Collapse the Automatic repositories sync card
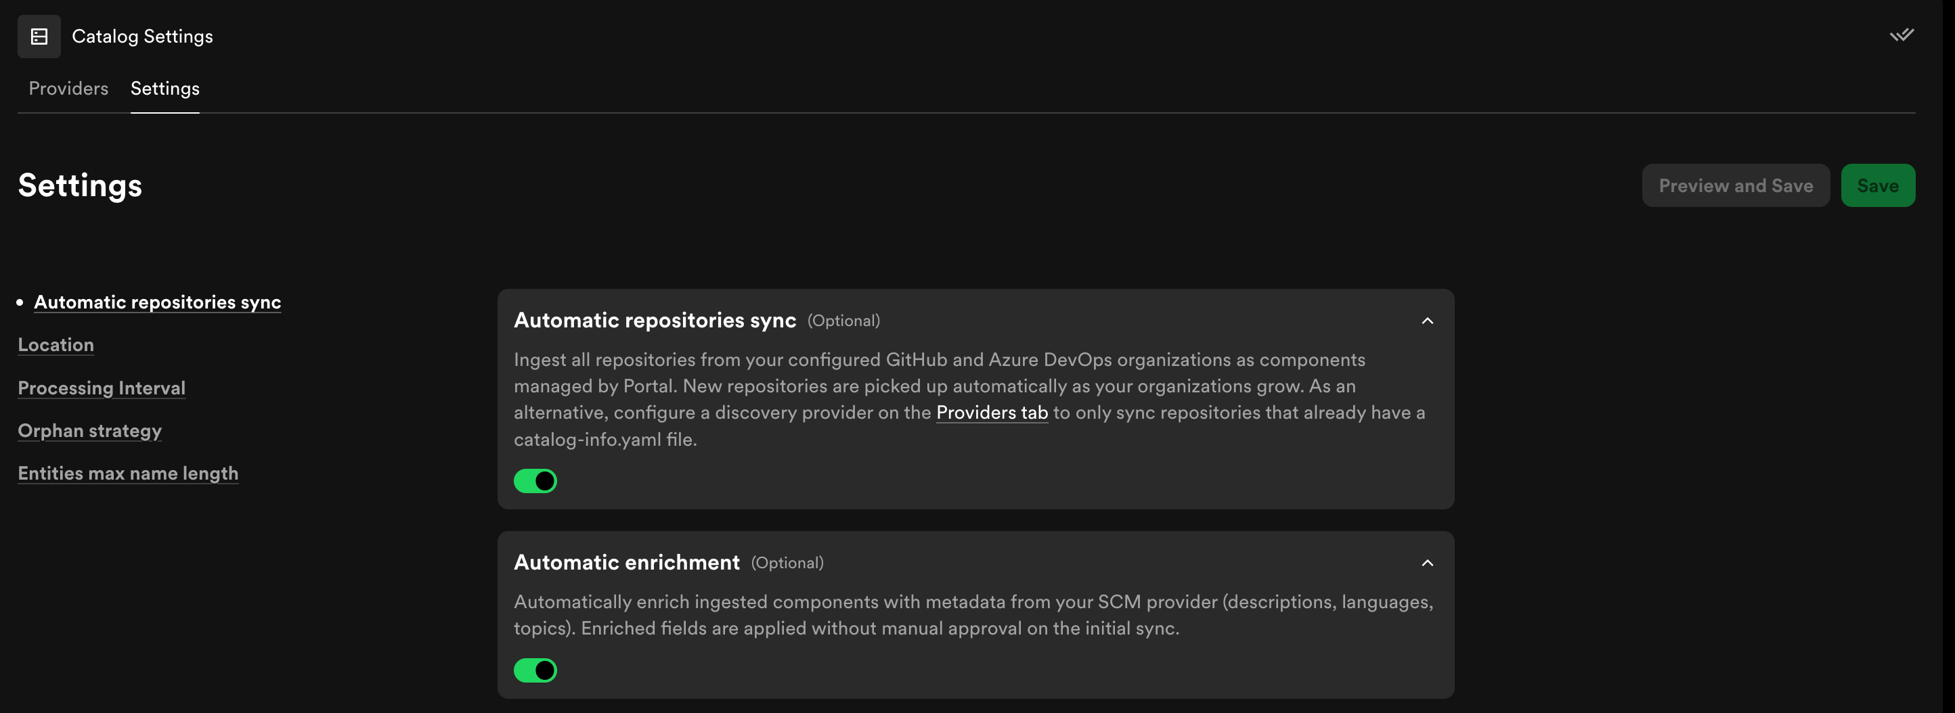This screenshot has height=713, width=1955. point(1427,321)
